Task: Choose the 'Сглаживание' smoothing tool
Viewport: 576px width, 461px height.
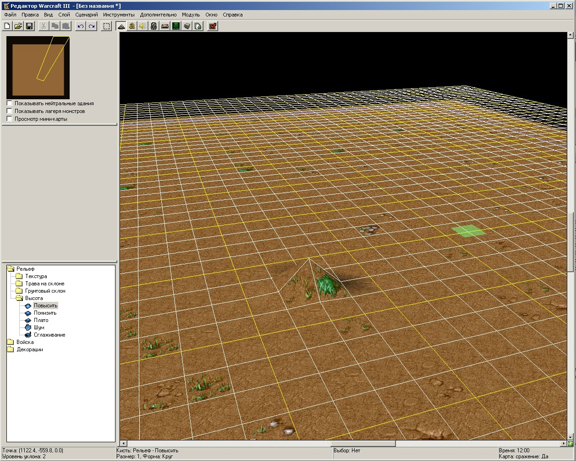Action: click(x=49, y=335)
